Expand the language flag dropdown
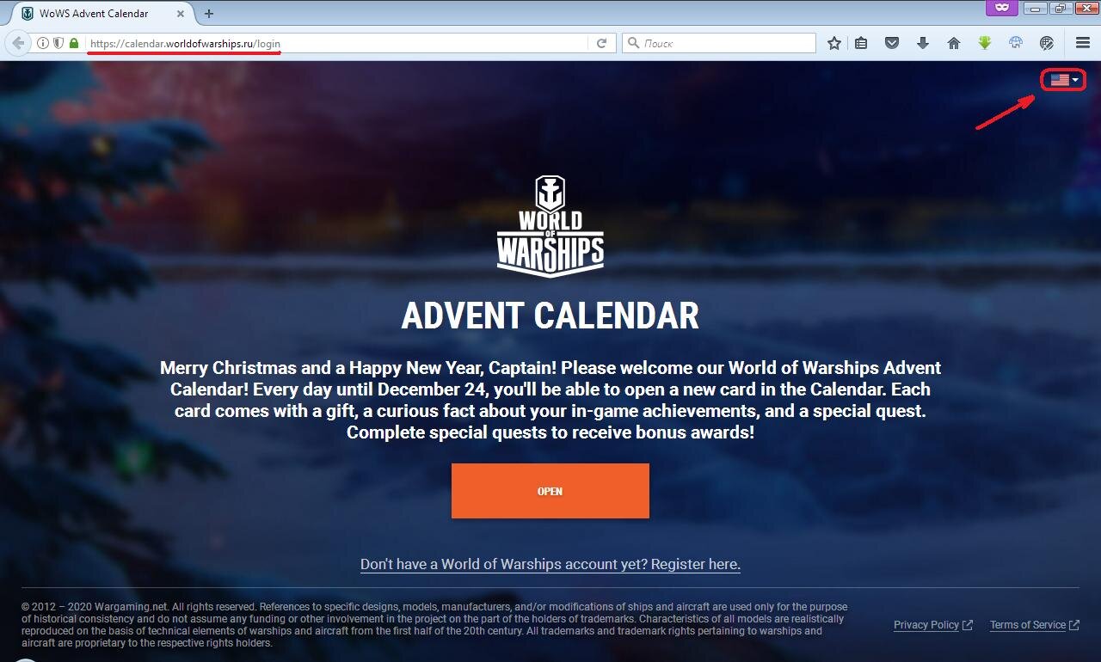 (1064, 80)
